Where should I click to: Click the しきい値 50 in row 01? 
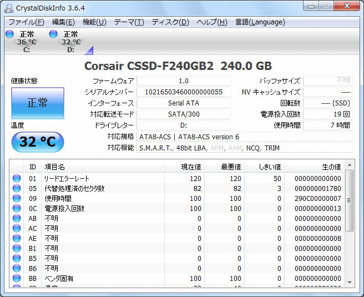(277, 178)
